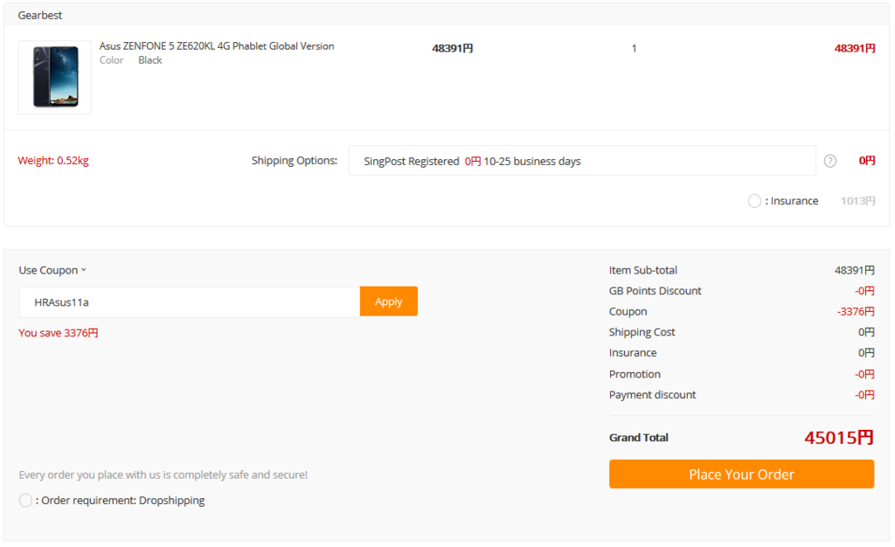Focus the coupon code field HRAsus11a
Viewport: 895px width, 547px height.
[x=190, y=301]
